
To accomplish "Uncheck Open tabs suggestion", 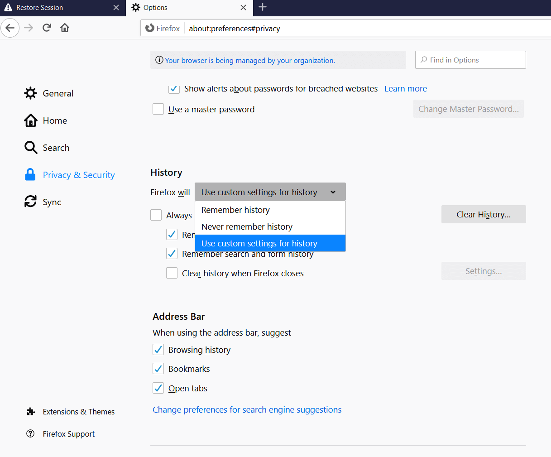I will (158, 388).
